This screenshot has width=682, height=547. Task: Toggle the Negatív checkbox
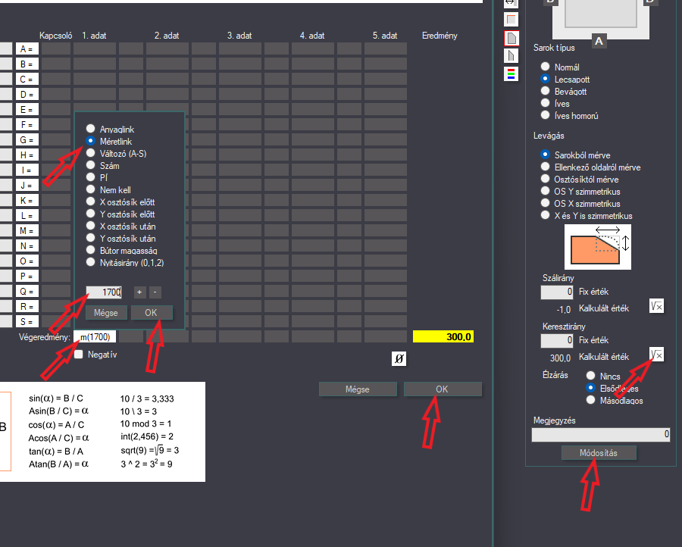coord(79,355)
